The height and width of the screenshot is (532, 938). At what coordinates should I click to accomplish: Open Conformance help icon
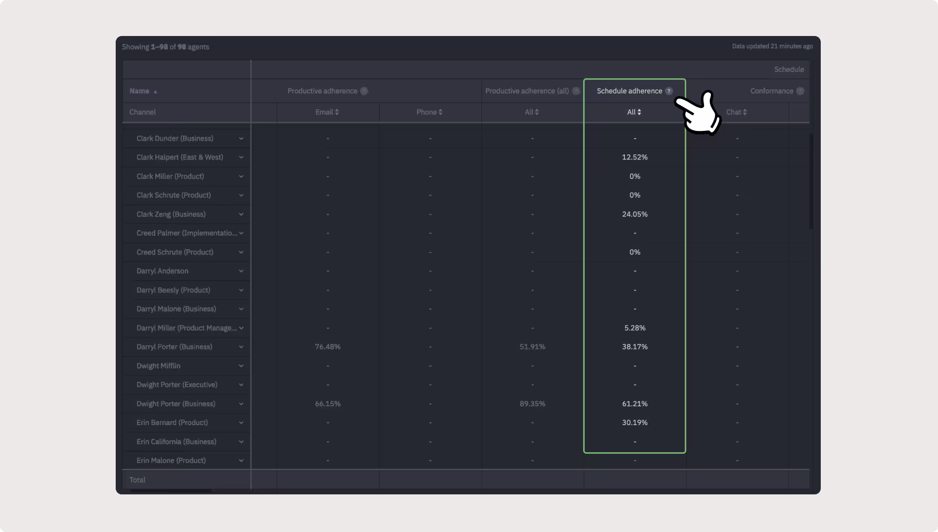[x=800, y=91]
